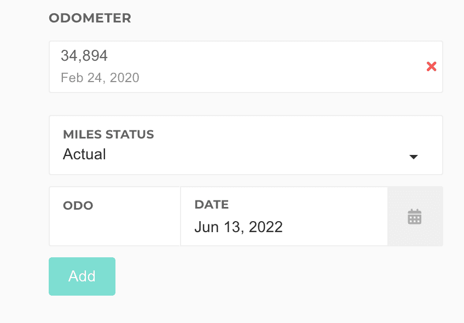The height and width of the screenshot is (323, 464).
Task: Click the gray calendar button beside Date
Action: (415, 217)
